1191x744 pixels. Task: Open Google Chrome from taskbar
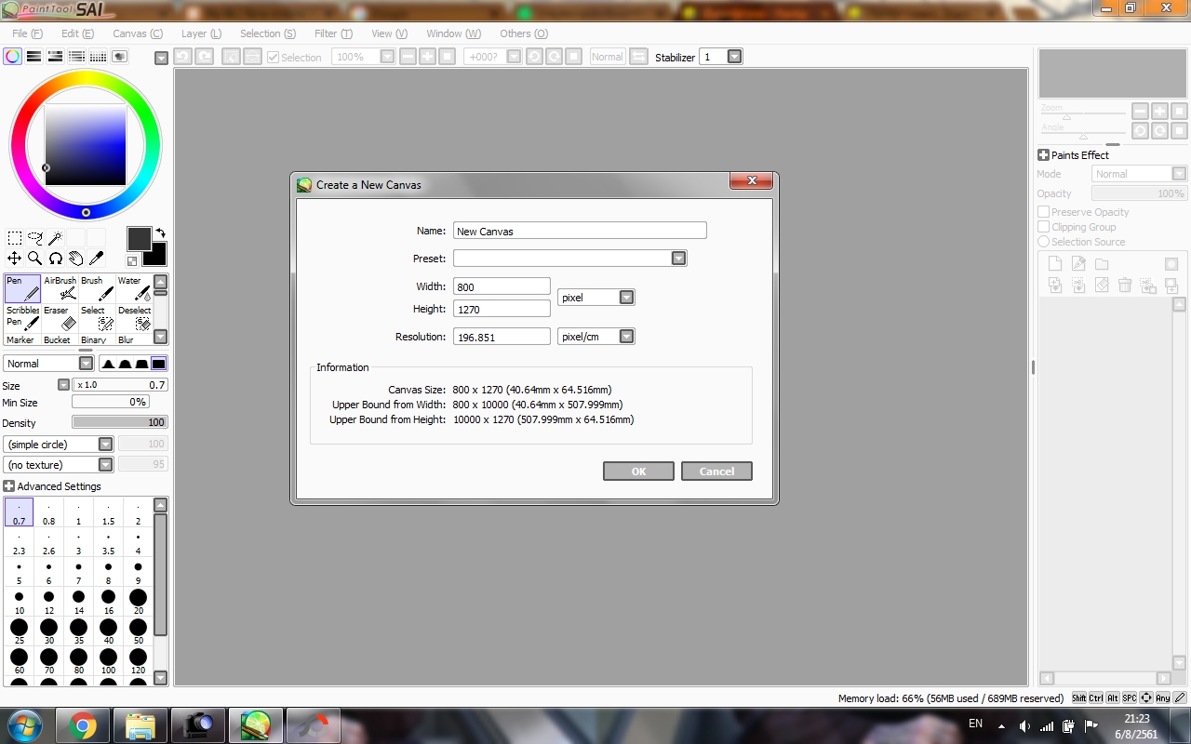coord(83,725)
